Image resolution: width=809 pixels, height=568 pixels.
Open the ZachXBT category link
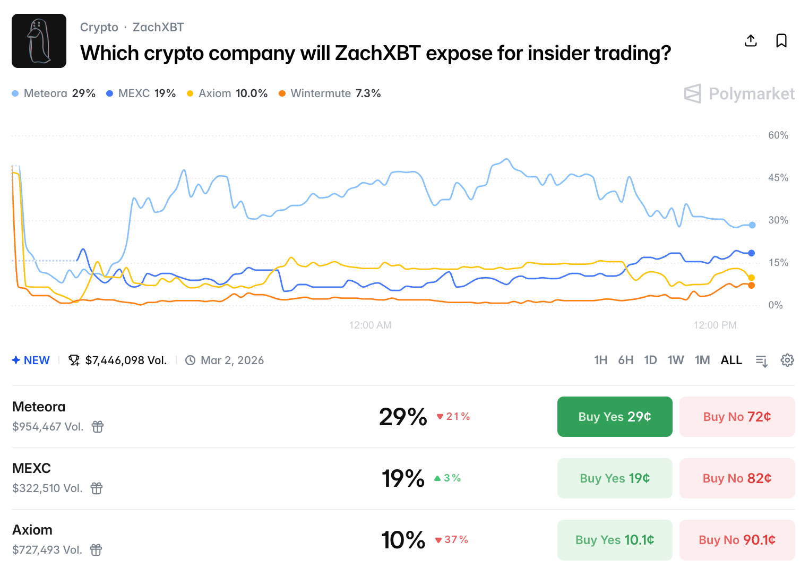158,27
